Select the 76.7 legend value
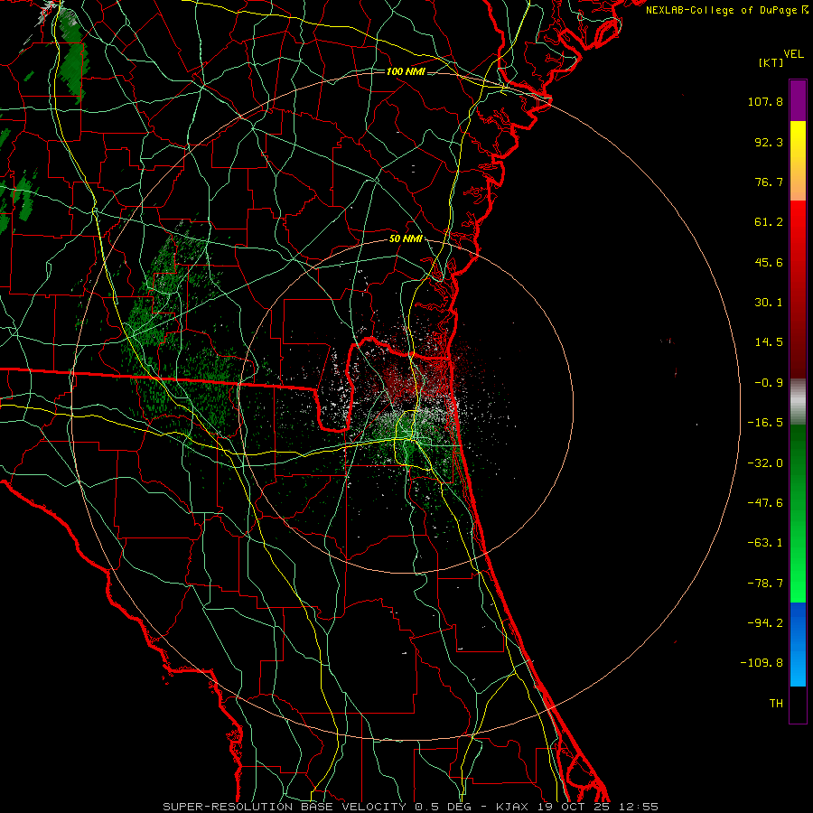Screen dimensions: 813x813 [769, 182]
